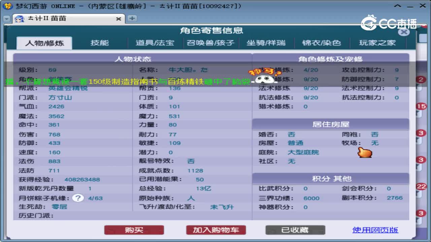
Task: Open the 玩家之家 tab
Action: 377,43
